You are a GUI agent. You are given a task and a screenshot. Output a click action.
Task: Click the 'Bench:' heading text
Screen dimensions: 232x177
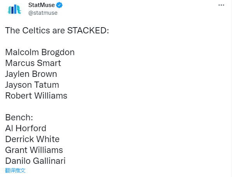point(19,118)
